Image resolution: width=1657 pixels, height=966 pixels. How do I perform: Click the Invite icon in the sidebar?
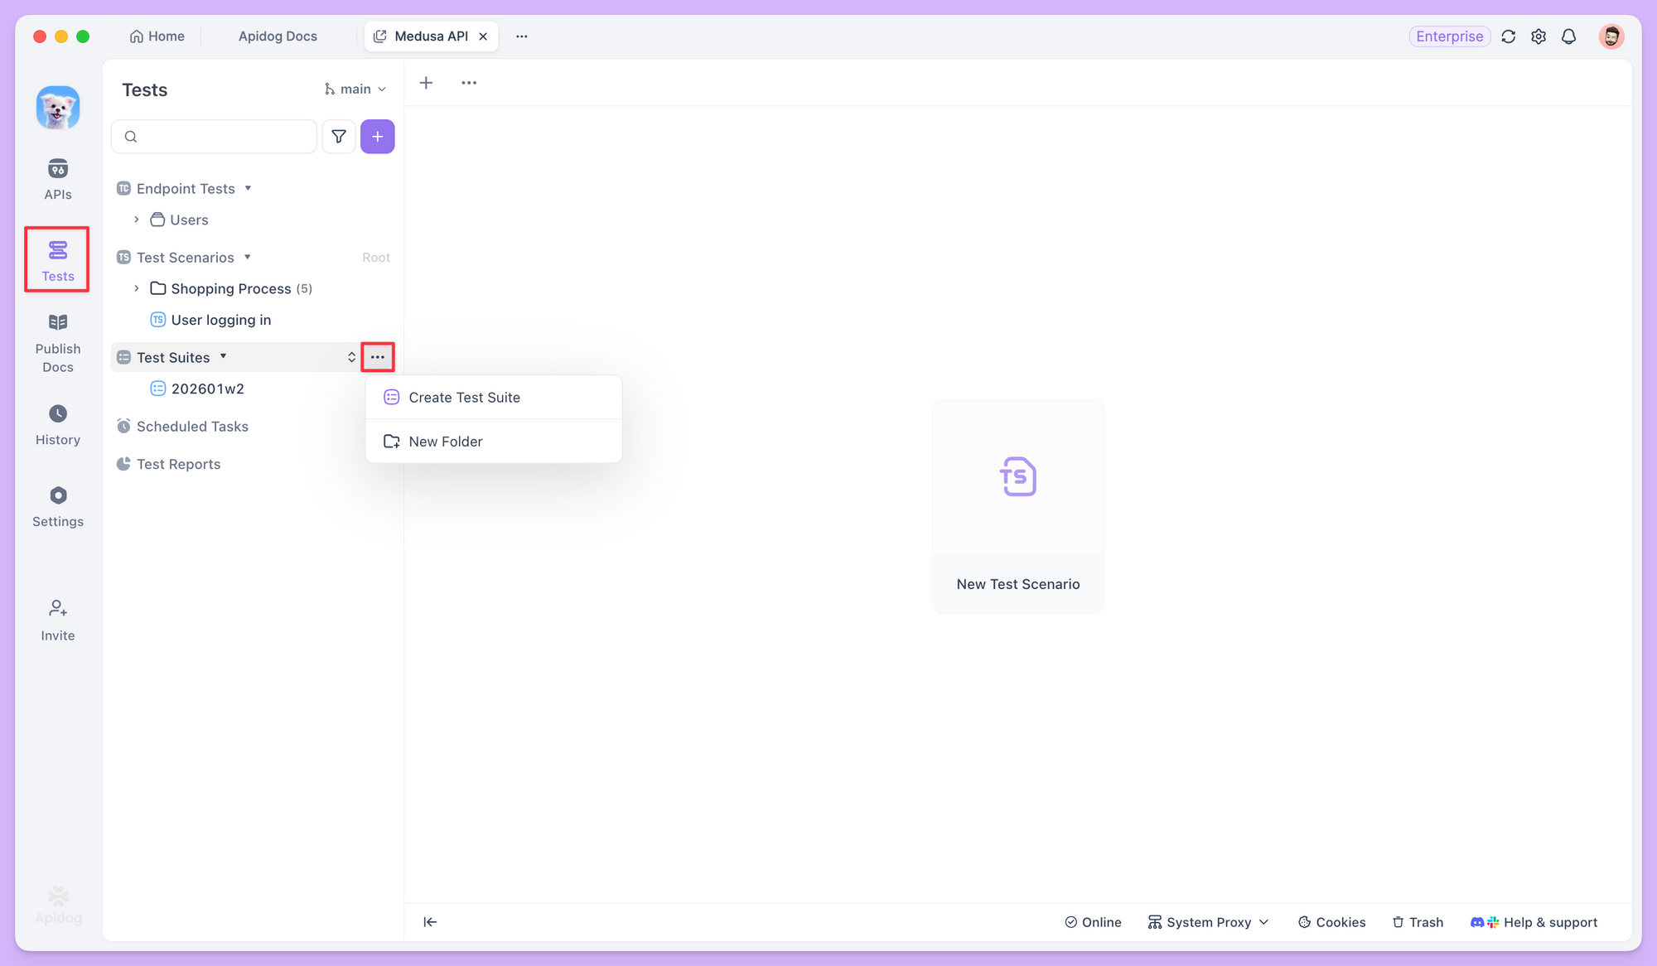pyautogui.click(x=57, y=620)
